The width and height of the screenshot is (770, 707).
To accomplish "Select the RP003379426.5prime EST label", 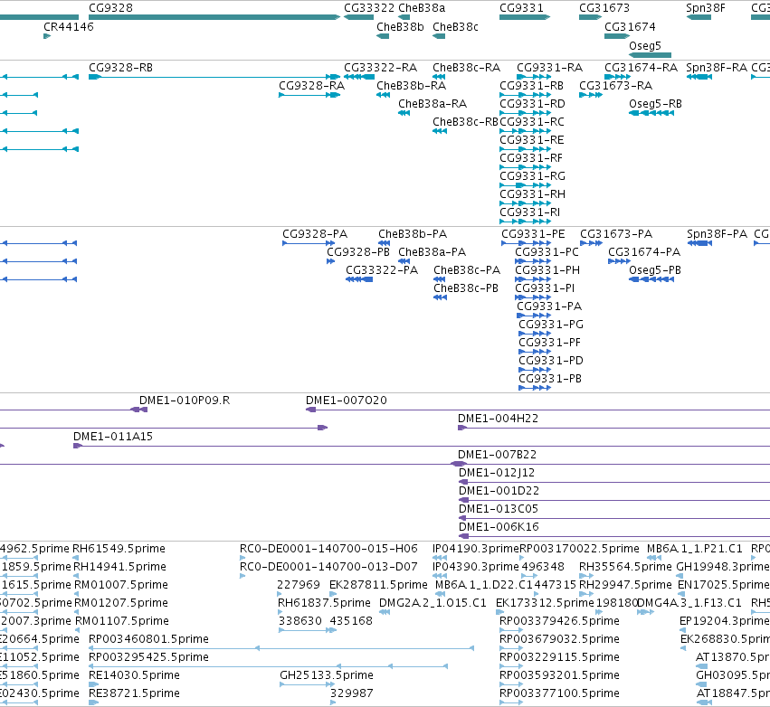I will pos(559,620).
